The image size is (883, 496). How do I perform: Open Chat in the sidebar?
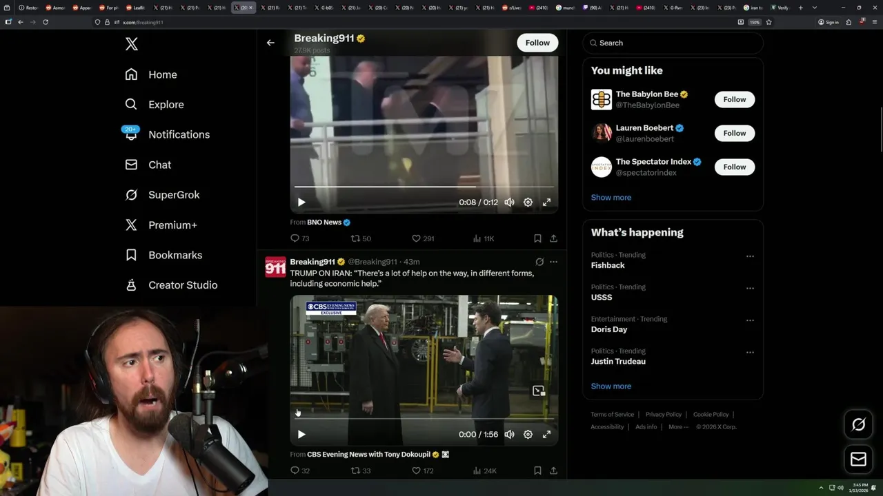click(x=148, y=165)
